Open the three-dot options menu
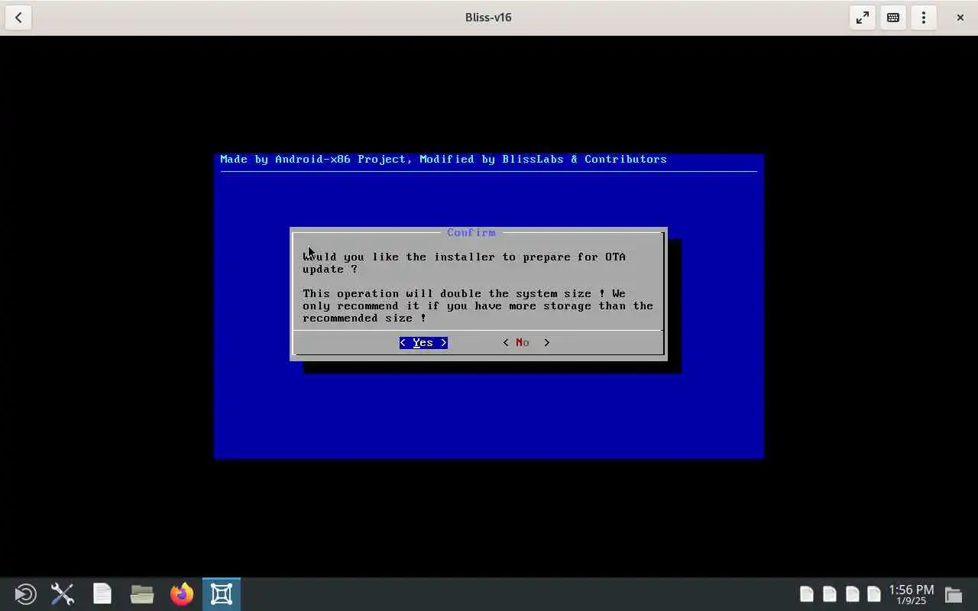The width and height of the screenshot is (978, 611). click(x=923, y=18)
